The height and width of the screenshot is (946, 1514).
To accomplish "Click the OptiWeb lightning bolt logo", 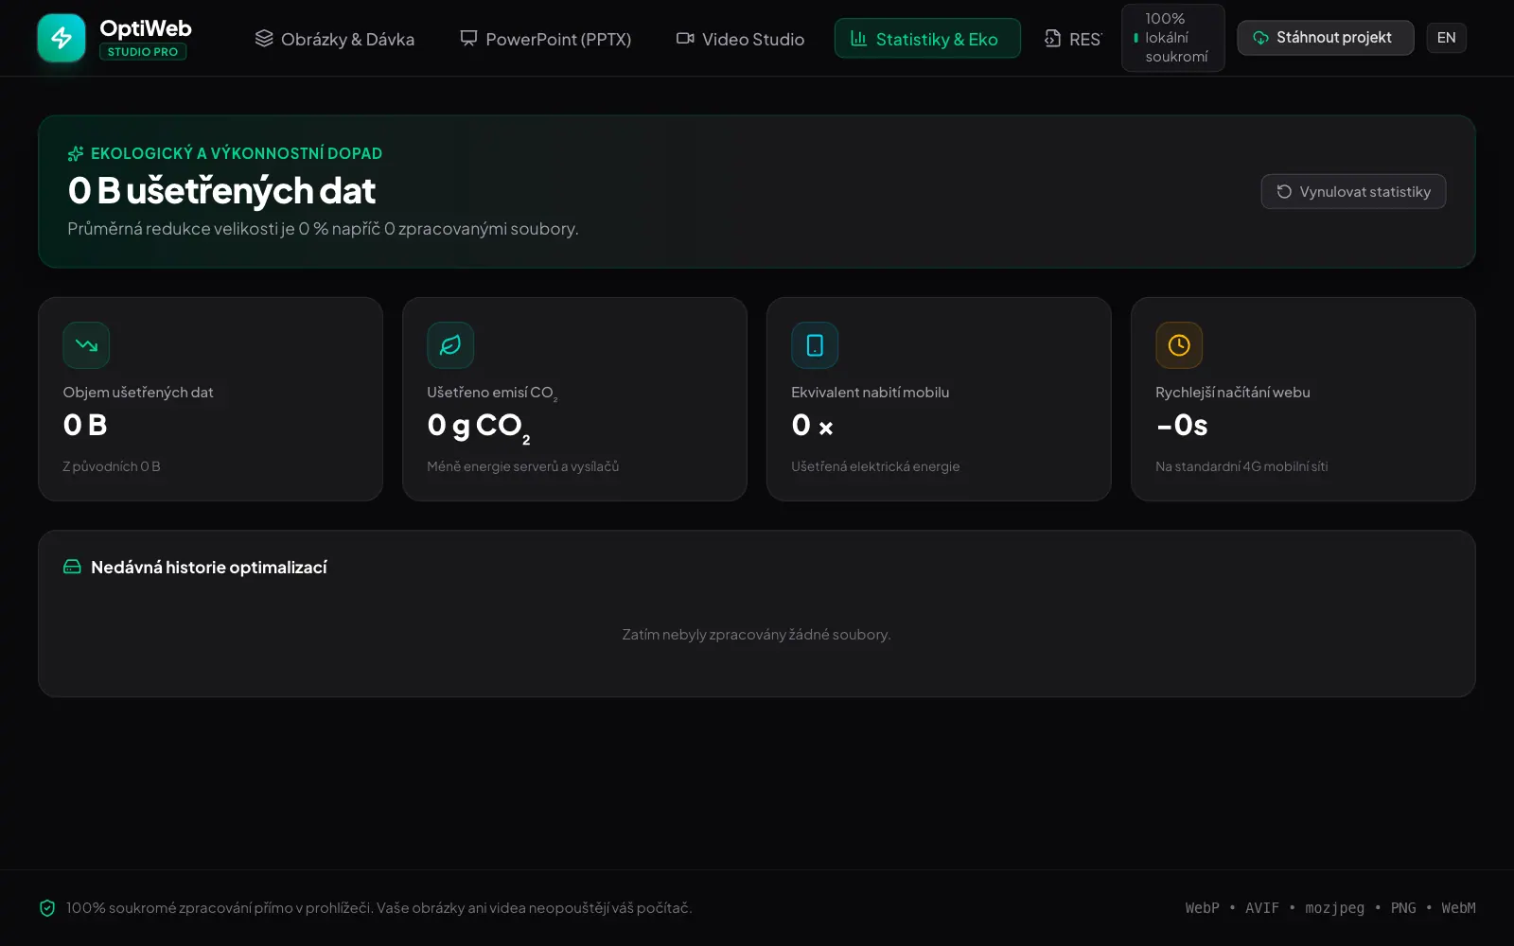I will 62,38.
